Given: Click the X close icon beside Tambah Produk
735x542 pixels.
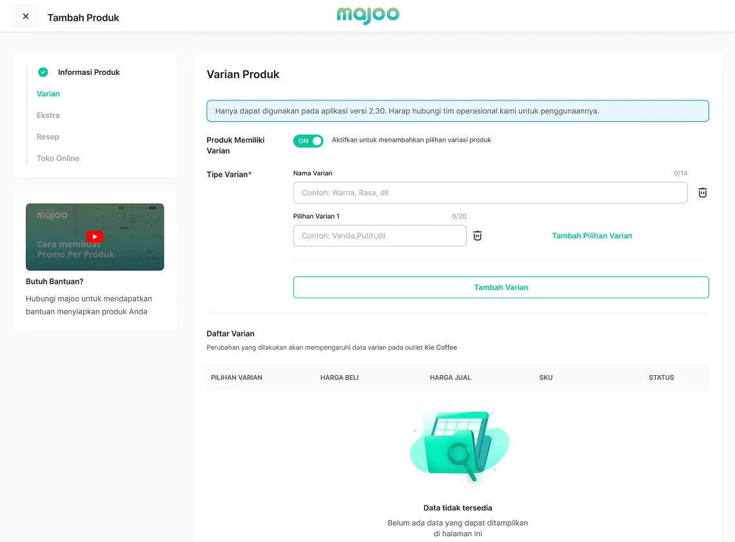Looking at the screenshot, I should click(x=26, y=17).
